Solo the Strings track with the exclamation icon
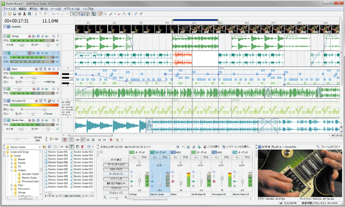Screen dimensions: 345x207 click(58, 36)
